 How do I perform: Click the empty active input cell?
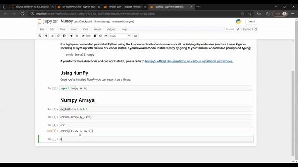156,139
